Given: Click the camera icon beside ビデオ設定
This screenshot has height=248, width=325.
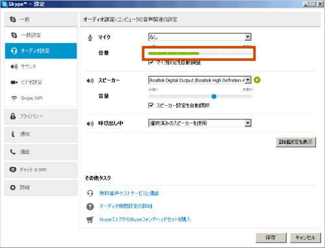Looking at the screenshot, I should click(x=14, y=82).
